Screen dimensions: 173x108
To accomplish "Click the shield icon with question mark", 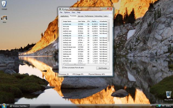I will (4, 4).
